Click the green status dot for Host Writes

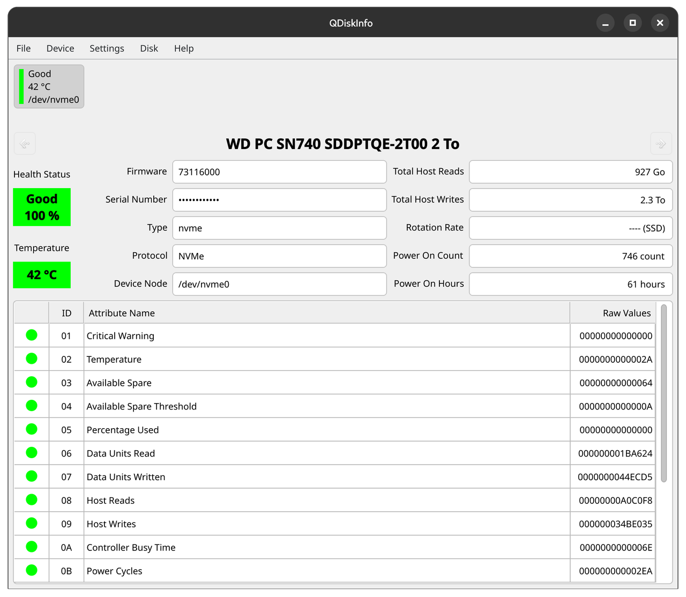(x=32, y=524)
